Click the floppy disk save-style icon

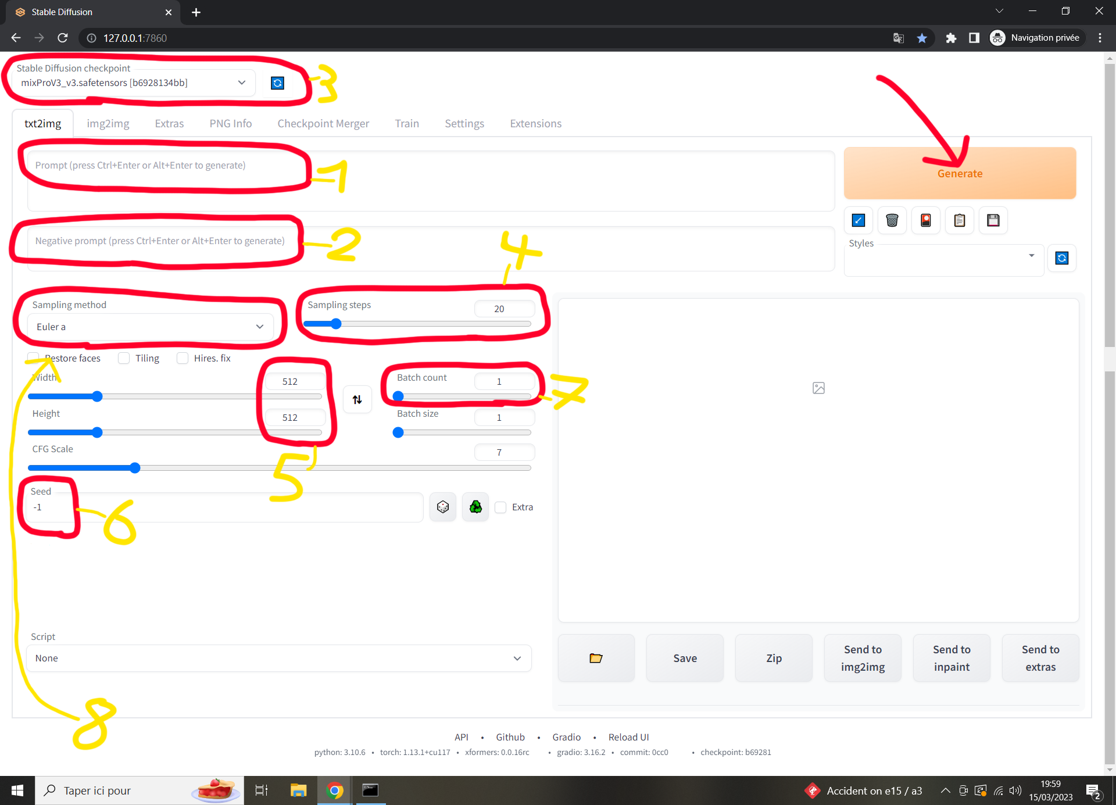click(993, 220)
